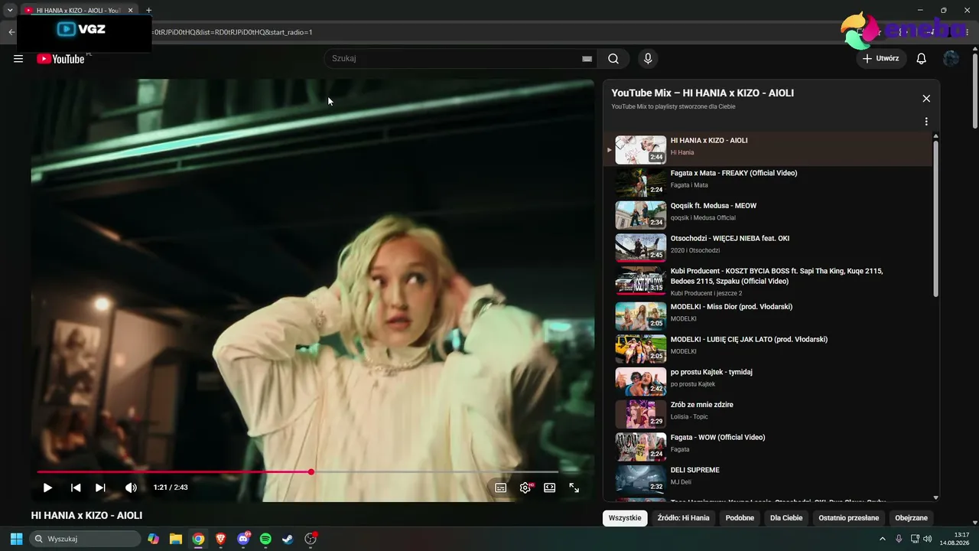Open Copilot from the taskbar
Image resolution: width=979 pixels, height=551 pixels.
coord(154,539)
